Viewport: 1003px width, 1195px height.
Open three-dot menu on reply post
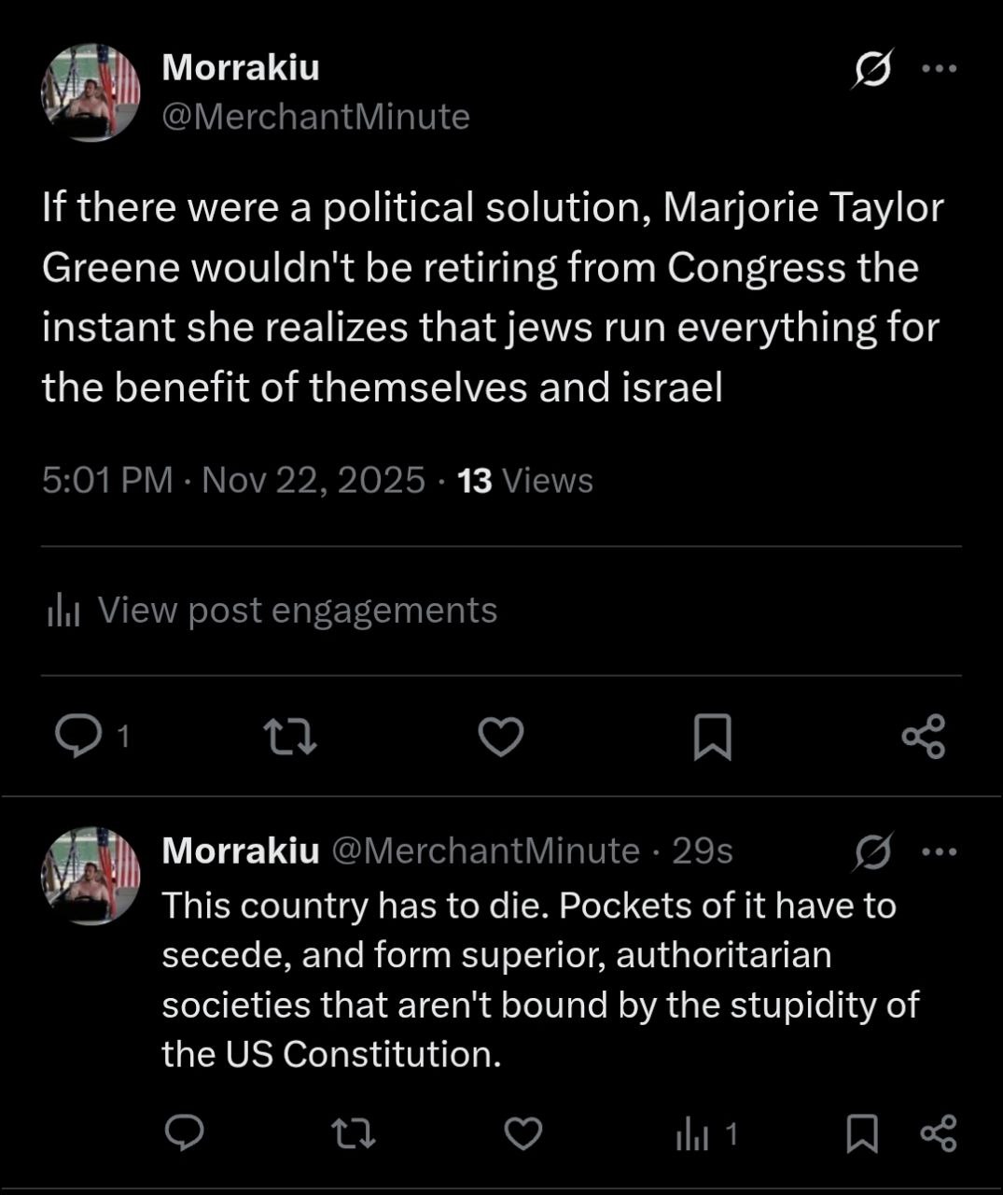point(939,851)
